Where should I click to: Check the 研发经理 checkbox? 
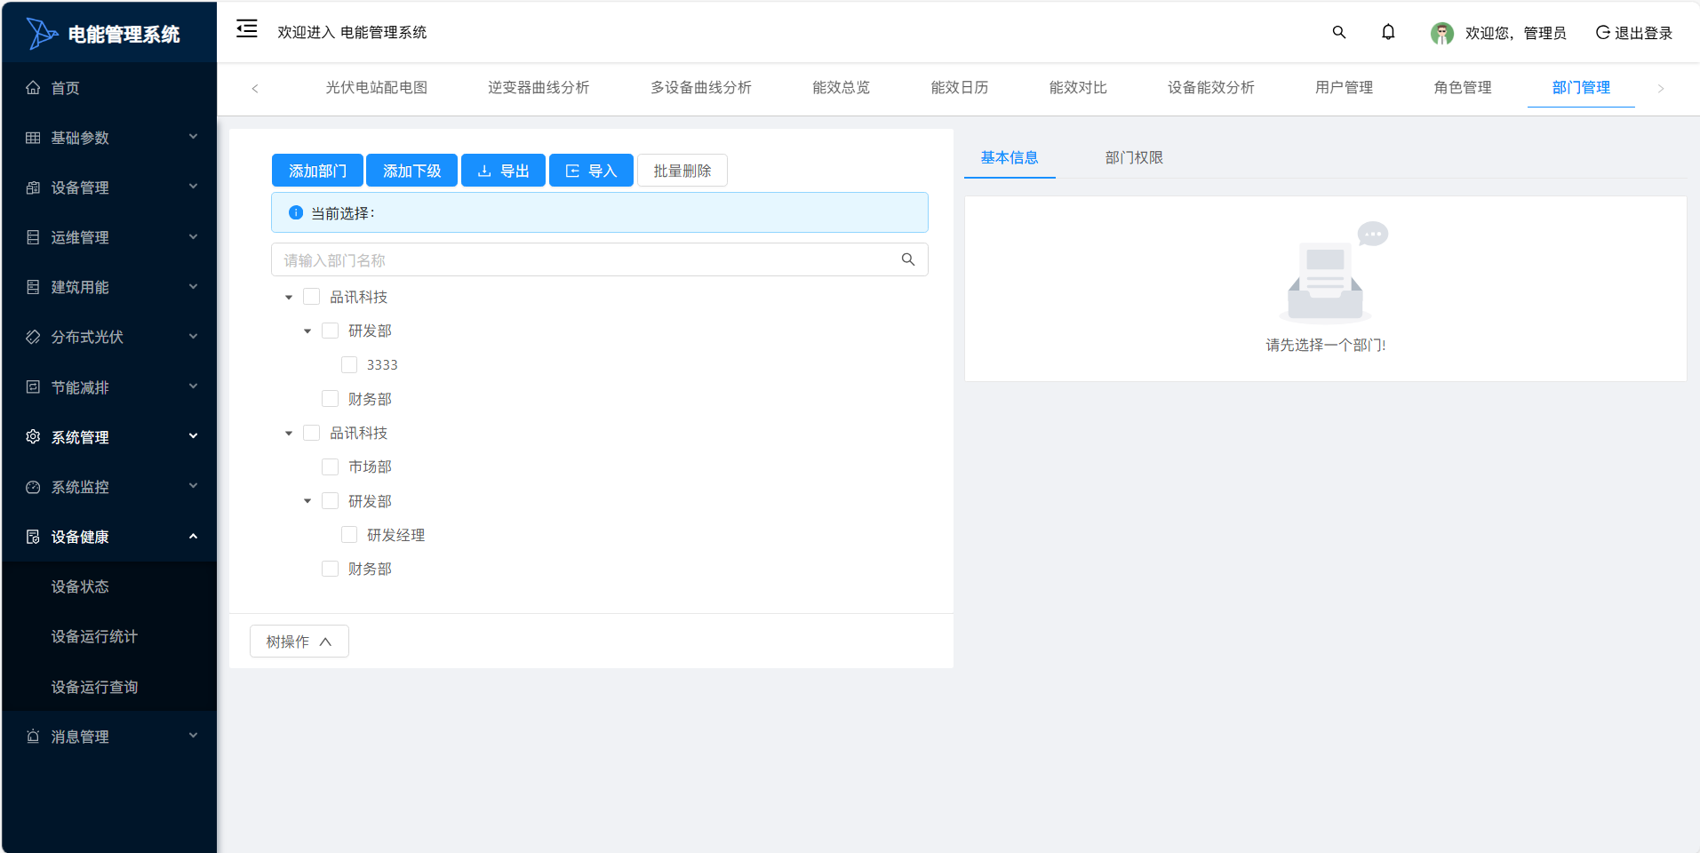pos(349,535)
